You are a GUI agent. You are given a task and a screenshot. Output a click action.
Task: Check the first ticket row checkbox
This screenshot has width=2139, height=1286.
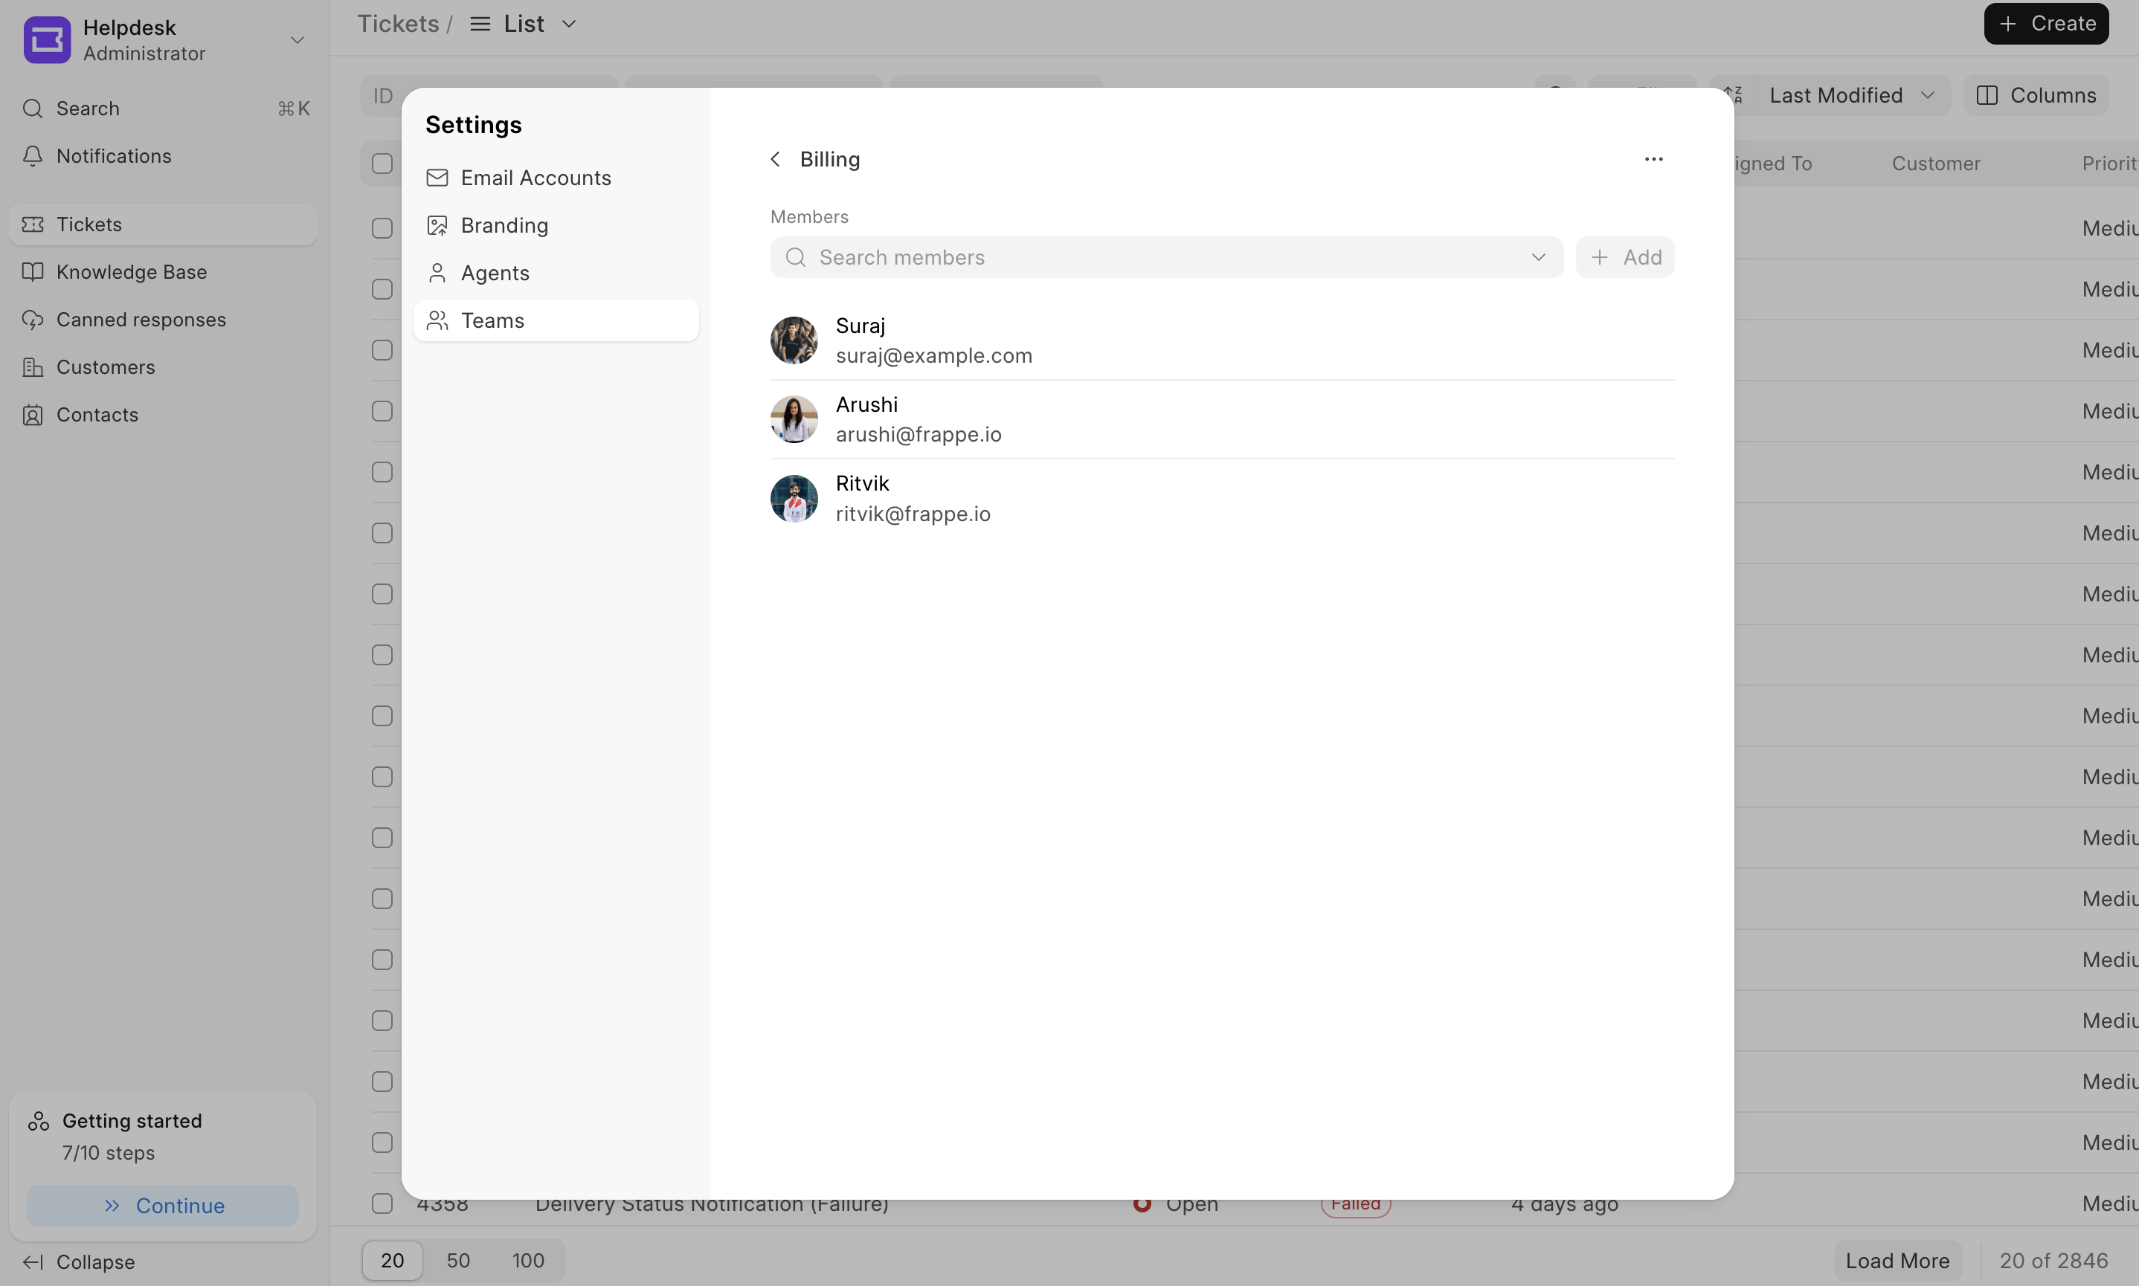pos(382,229)
